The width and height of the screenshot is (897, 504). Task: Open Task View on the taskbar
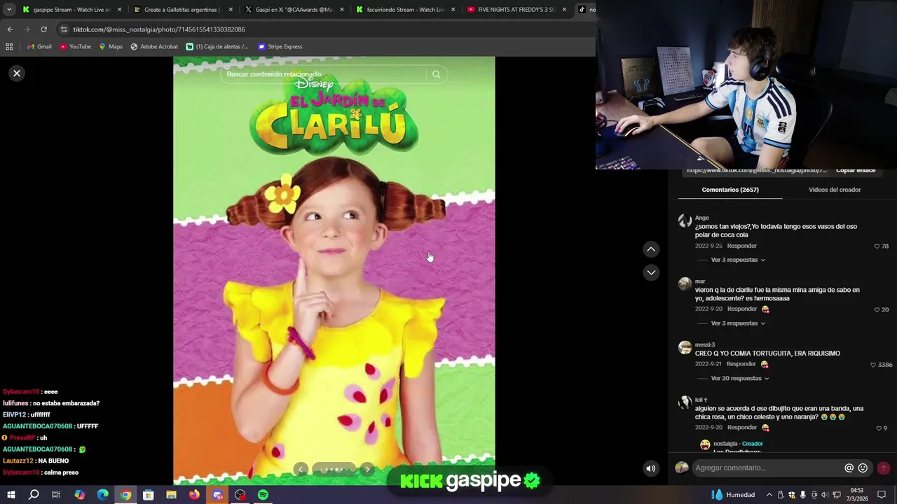click(x=56, y=495)
